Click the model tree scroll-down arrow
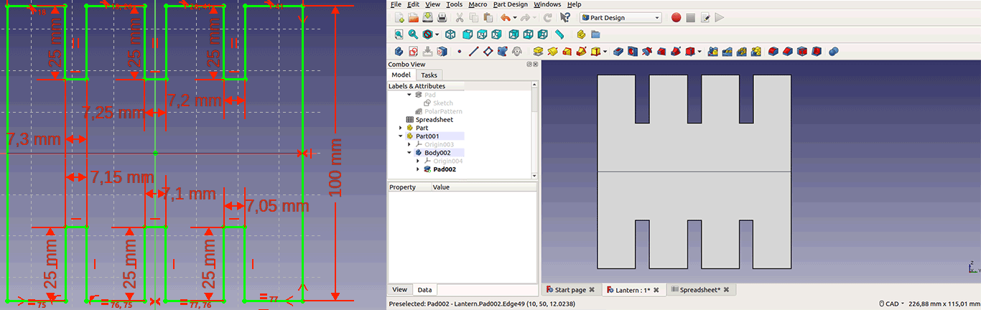 pos(534,175)
